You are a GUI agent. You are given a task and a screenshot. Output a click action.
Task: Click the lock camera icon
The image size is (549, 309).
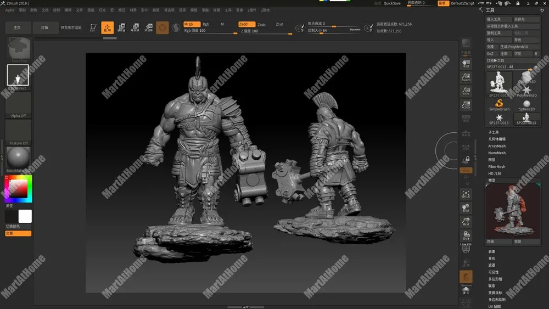tap(466, 160)
